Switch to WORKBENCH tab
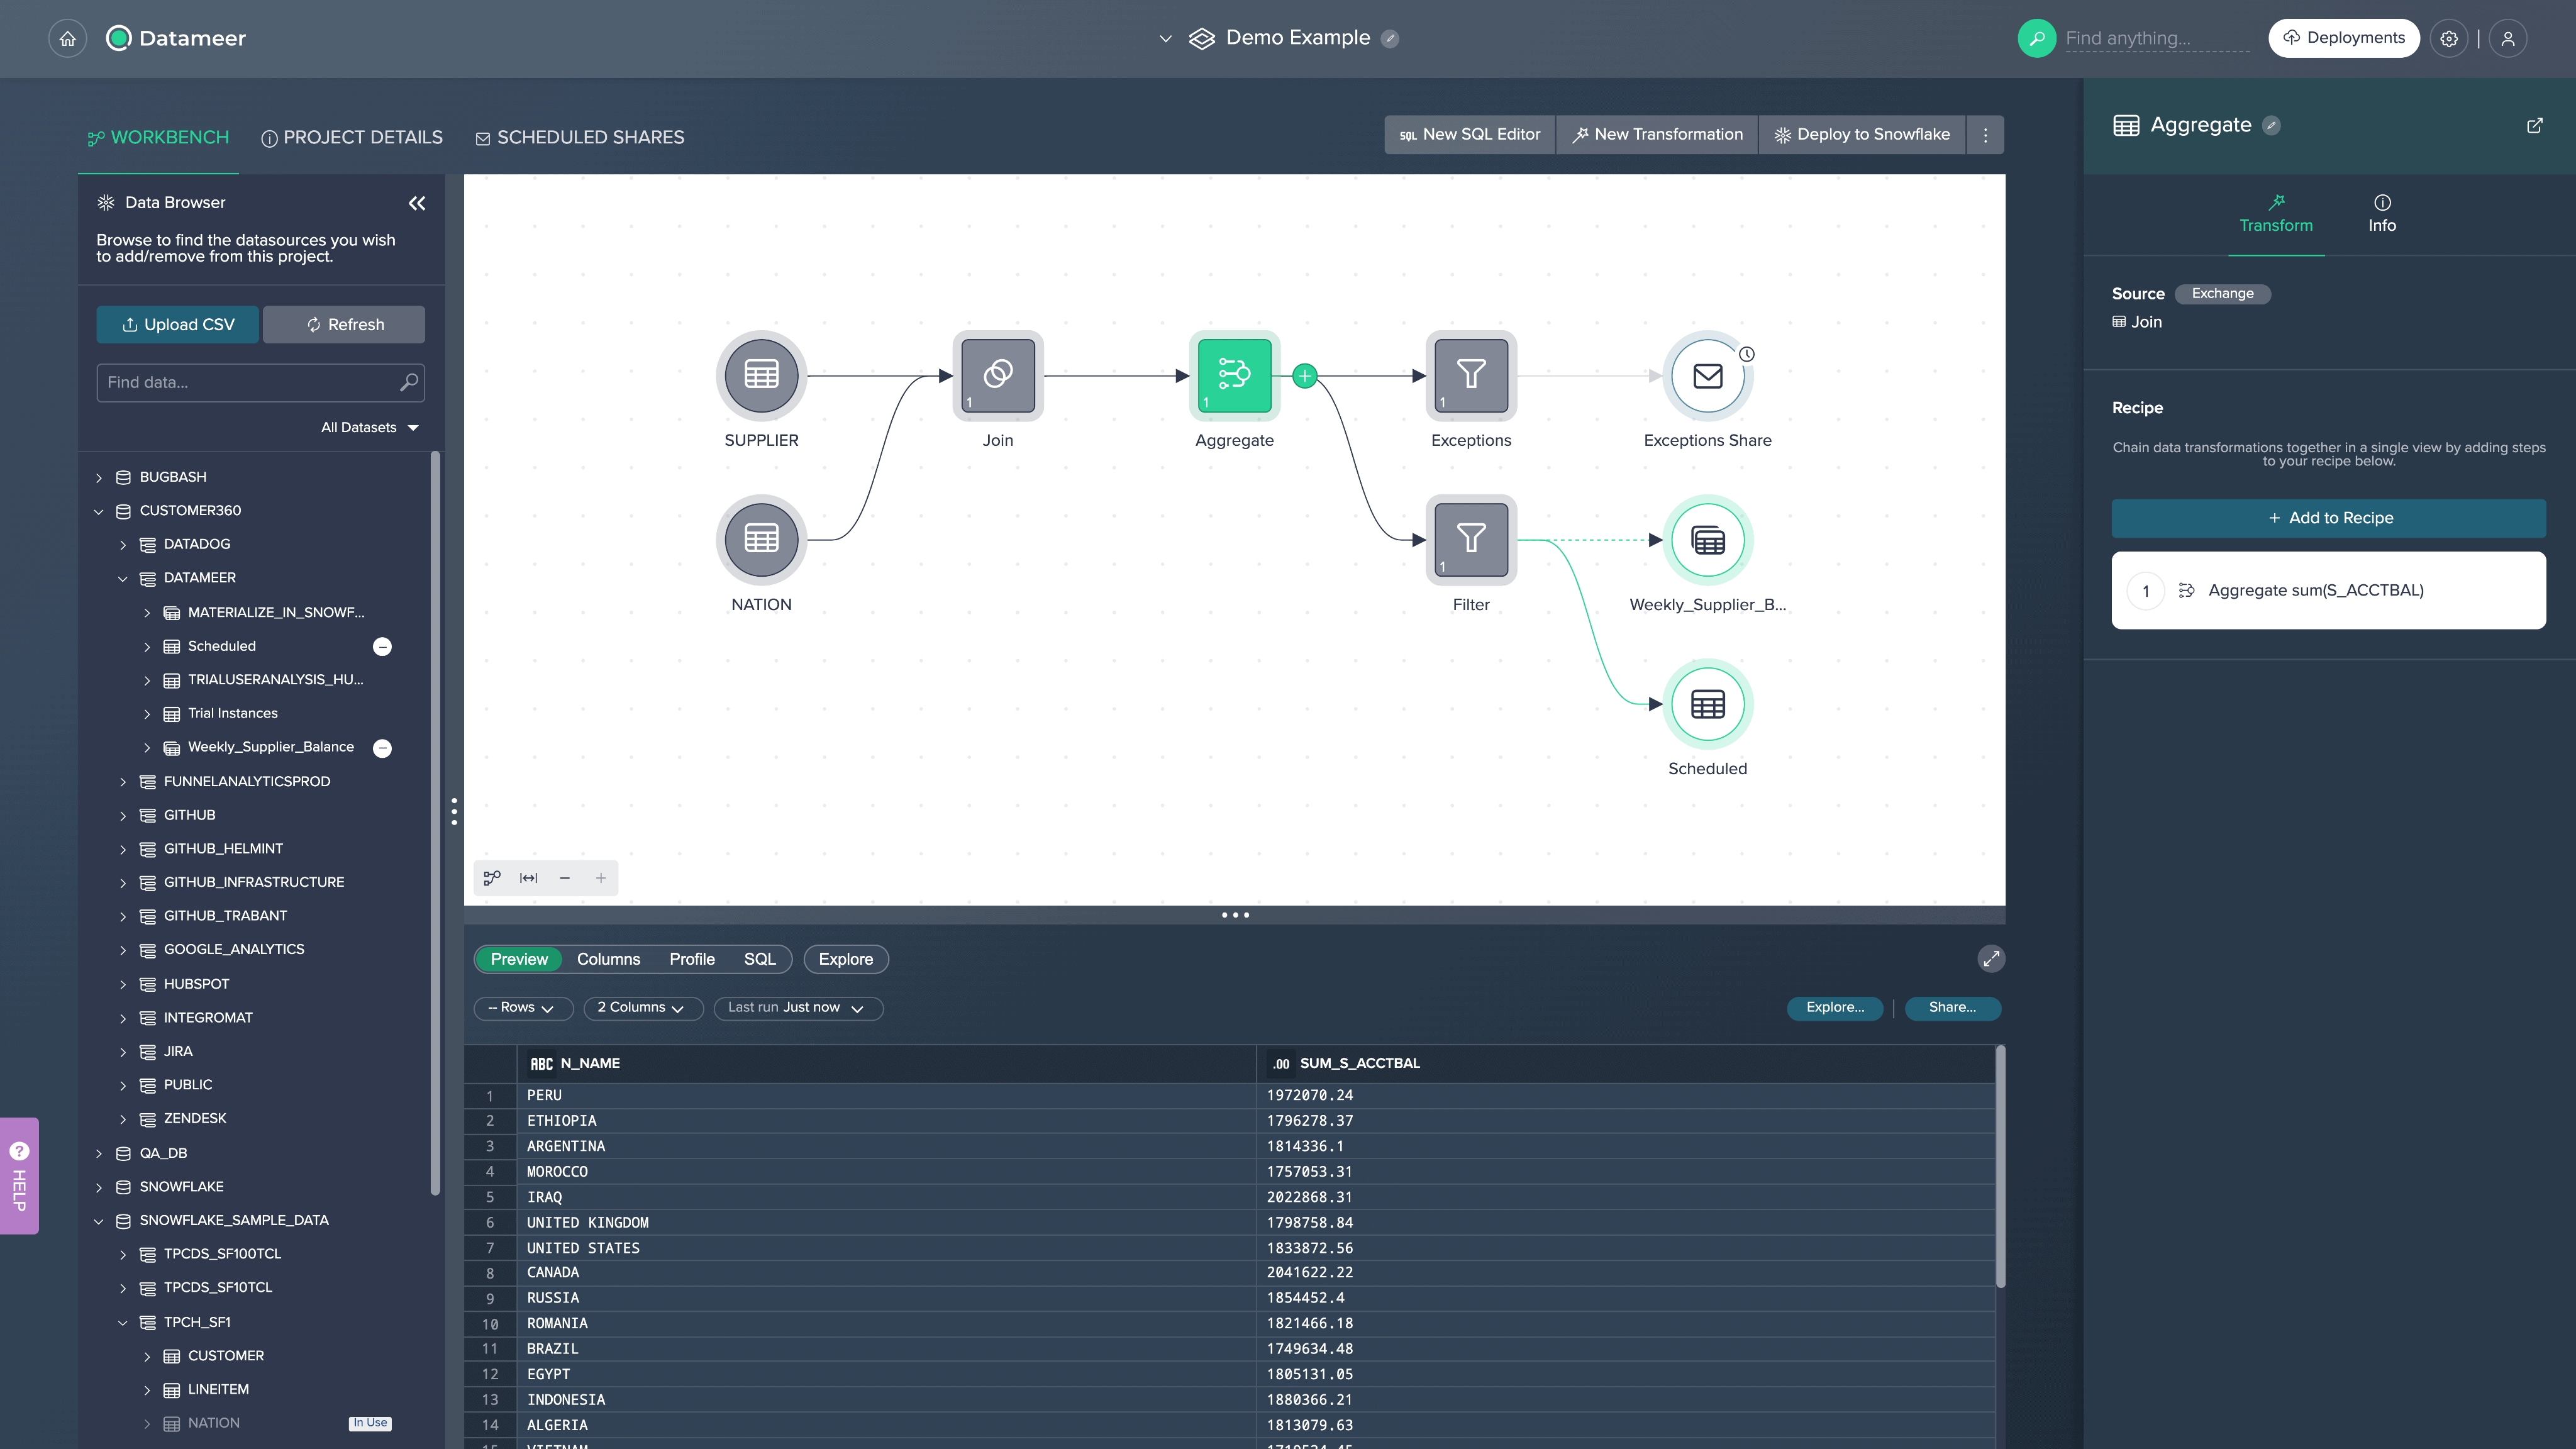2576x1449 pixels. (x=158, y=138)
